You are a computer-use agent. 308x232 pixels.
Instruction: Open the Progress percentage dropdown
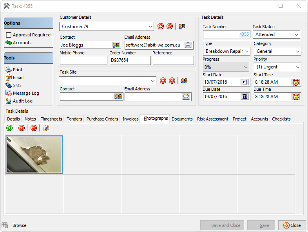246,67
